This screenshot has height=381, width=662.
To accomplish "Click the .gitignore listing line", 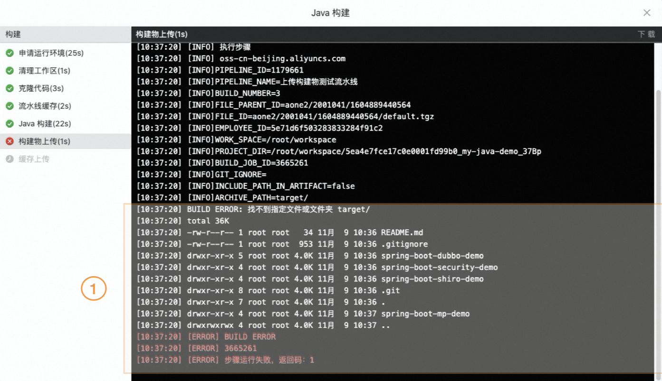I will point(282,244).
